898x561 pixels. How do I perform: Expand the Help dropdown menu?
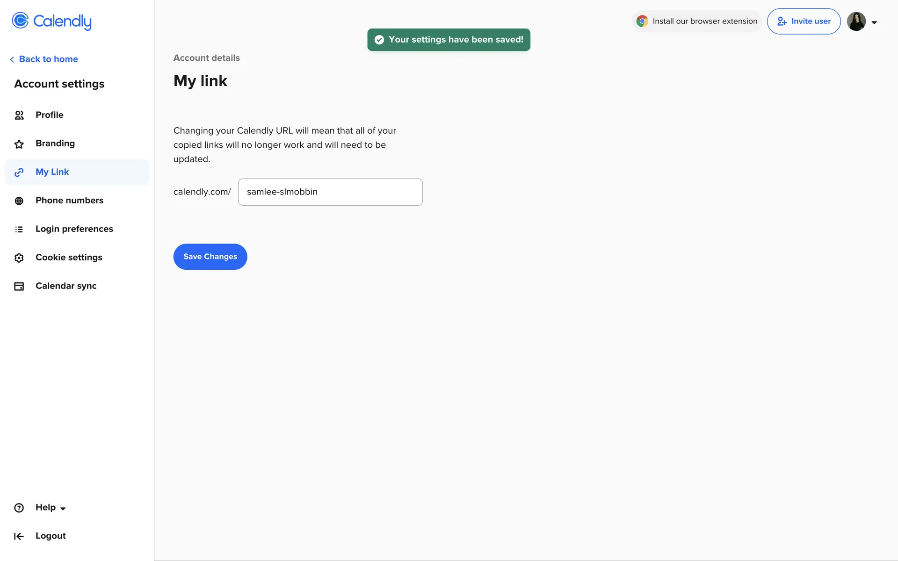[63, 509]
